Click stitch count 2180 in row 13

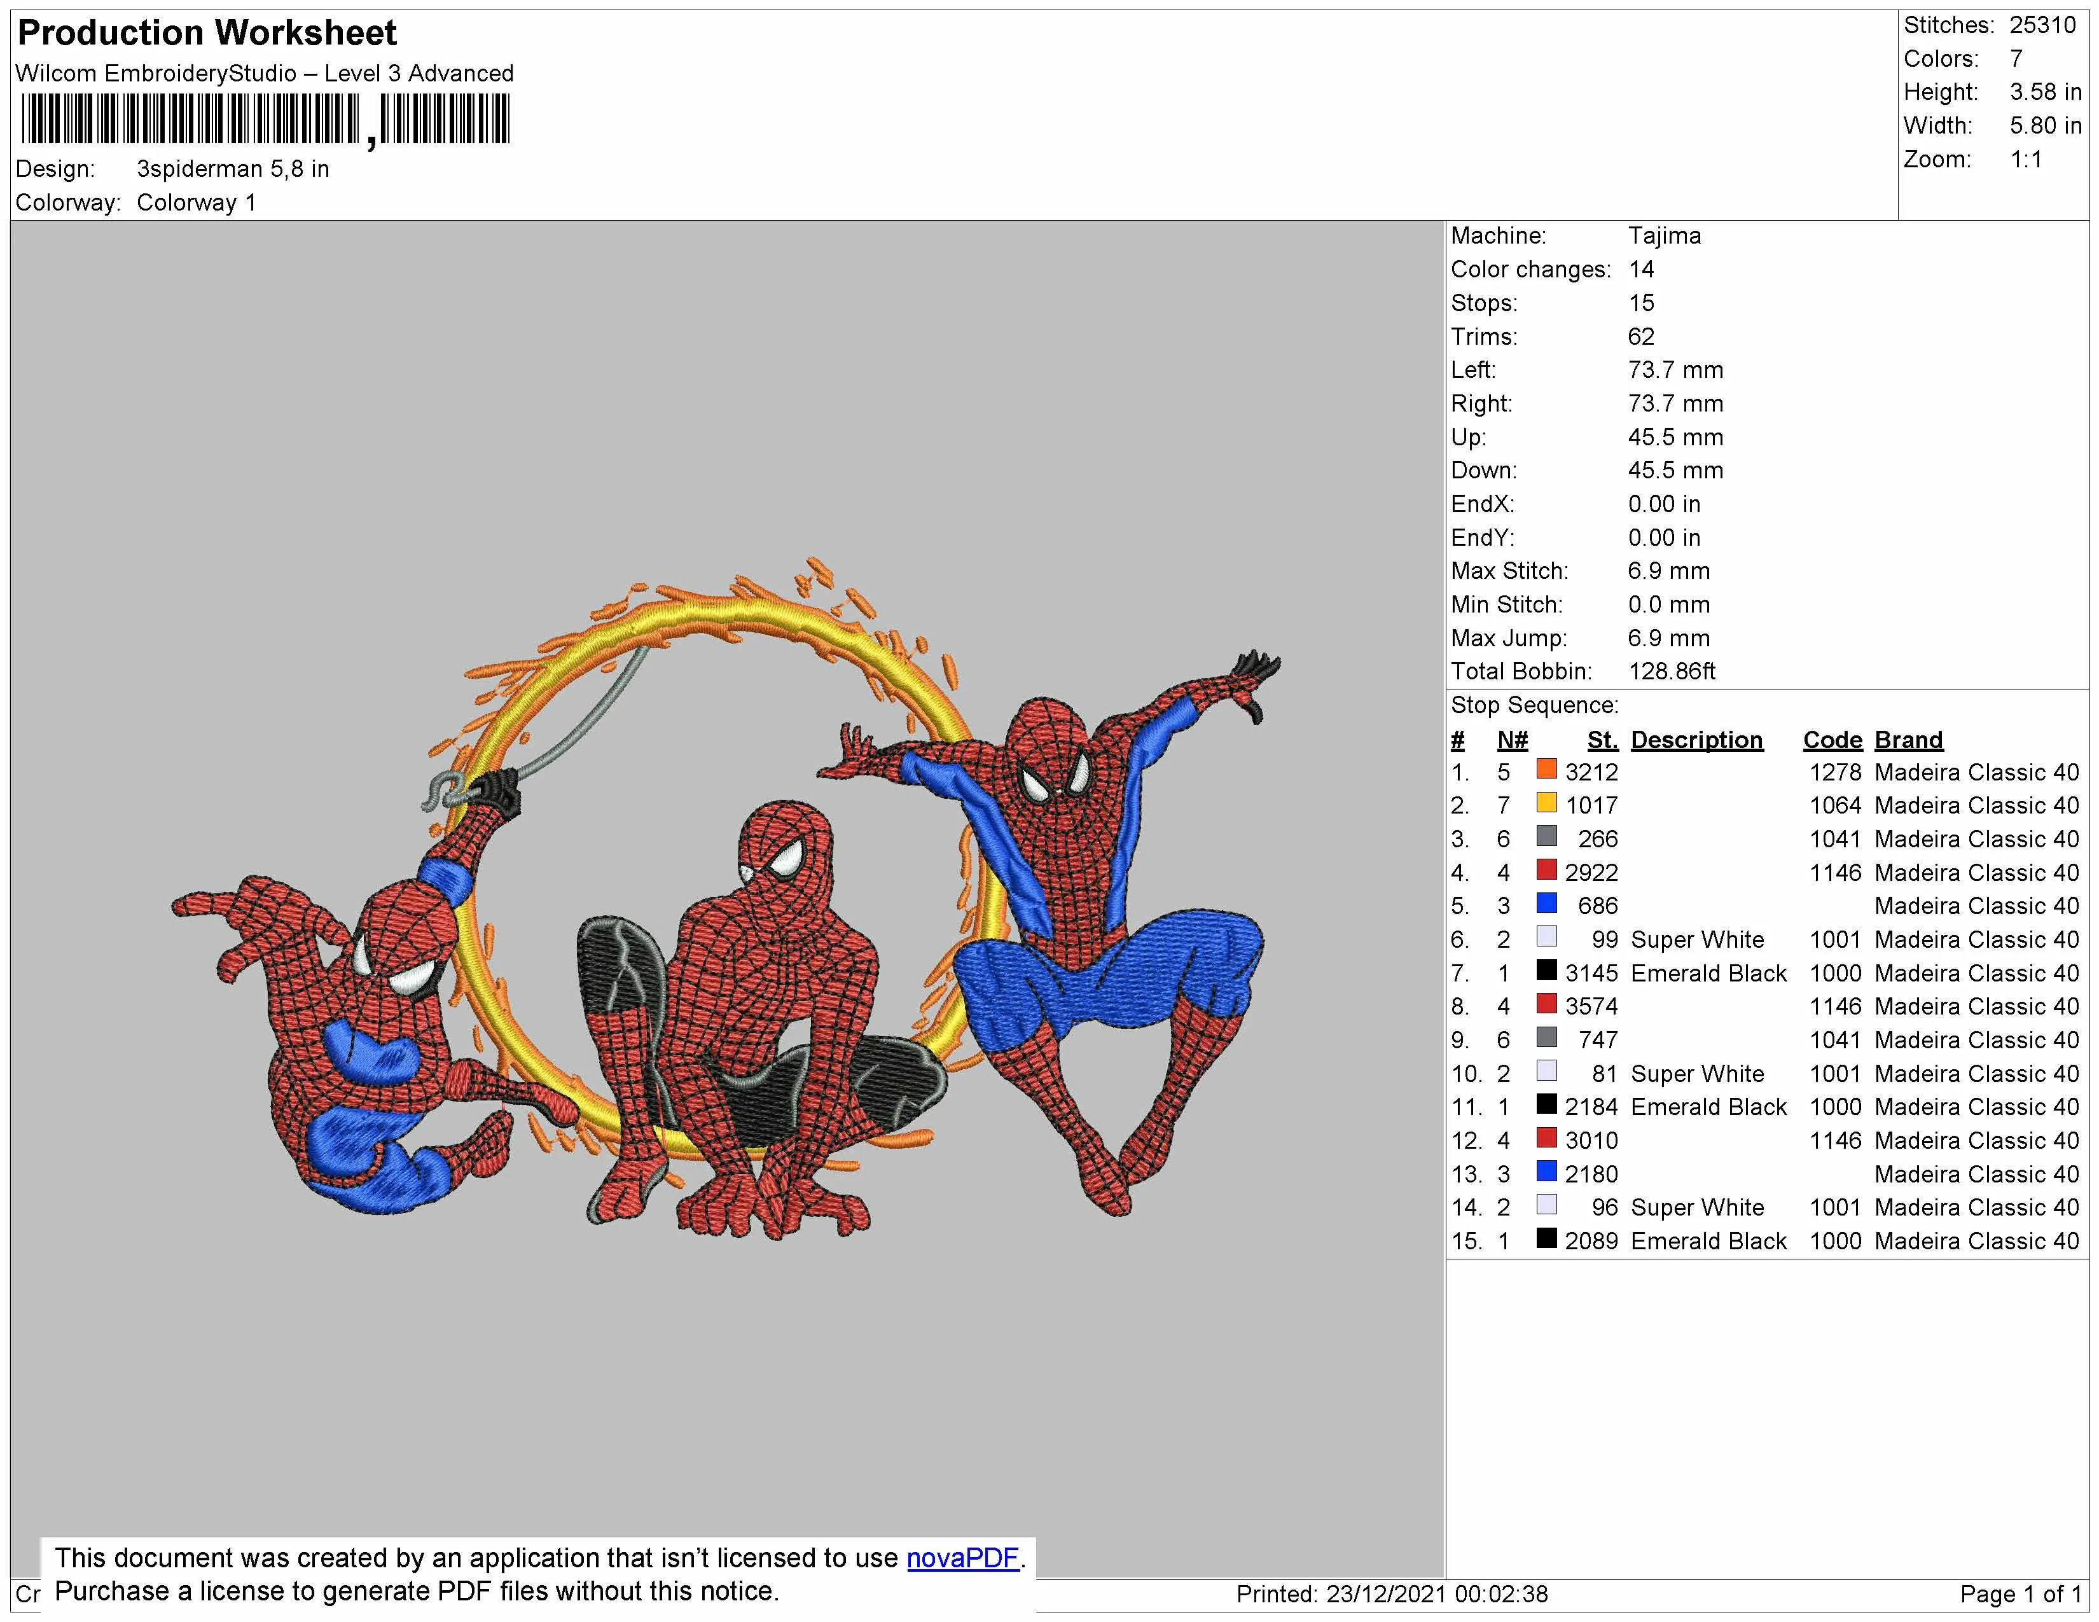(1591, 1174)
